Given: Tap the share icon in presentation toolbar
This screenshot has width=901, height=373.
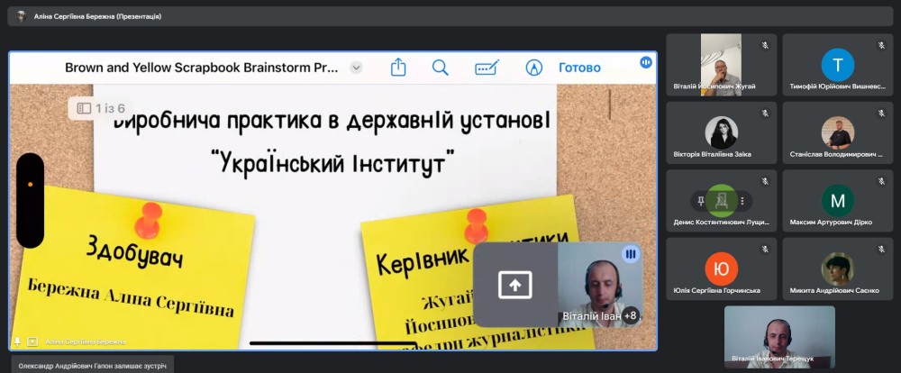Looking at the screenshot, I should pyautogui.click(x=398, y=68).
